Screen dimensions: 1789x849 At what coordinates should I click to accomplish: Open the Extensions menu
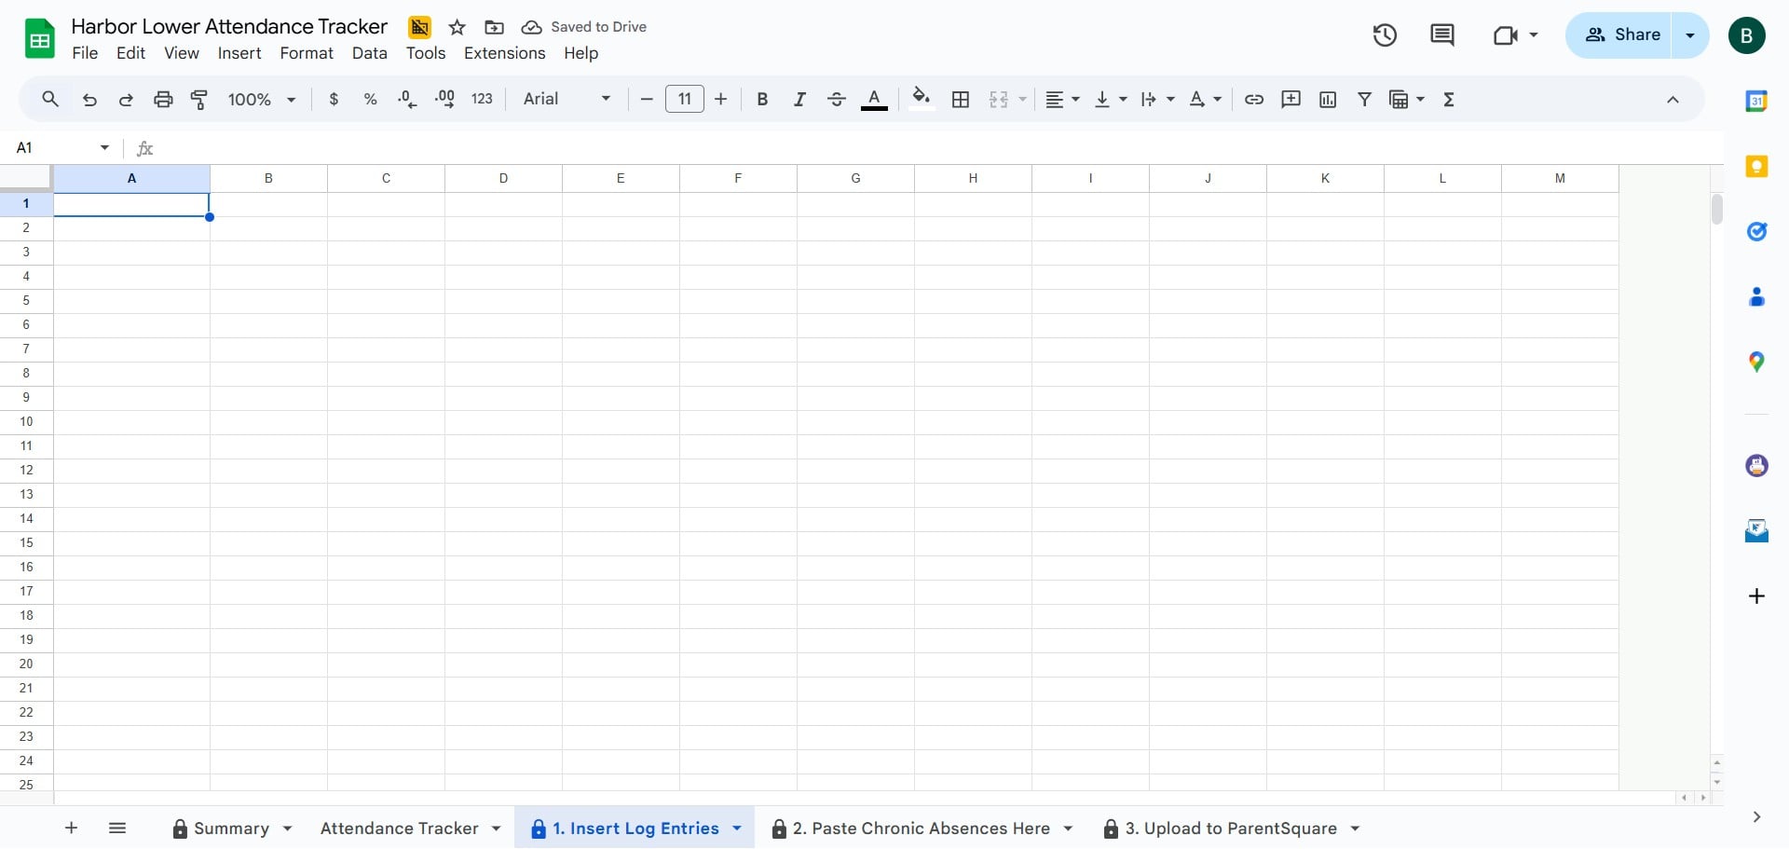point(504,53)
